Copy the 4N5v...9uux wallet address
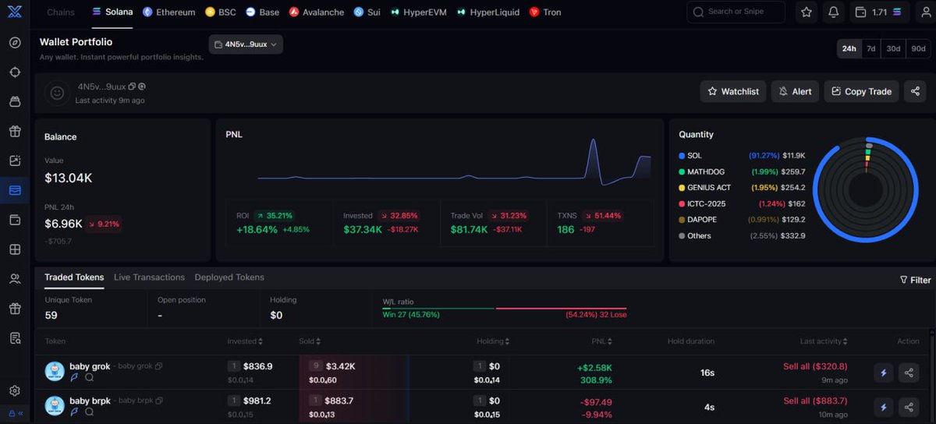Screen dimensions: 936x424 coord(132,87)
